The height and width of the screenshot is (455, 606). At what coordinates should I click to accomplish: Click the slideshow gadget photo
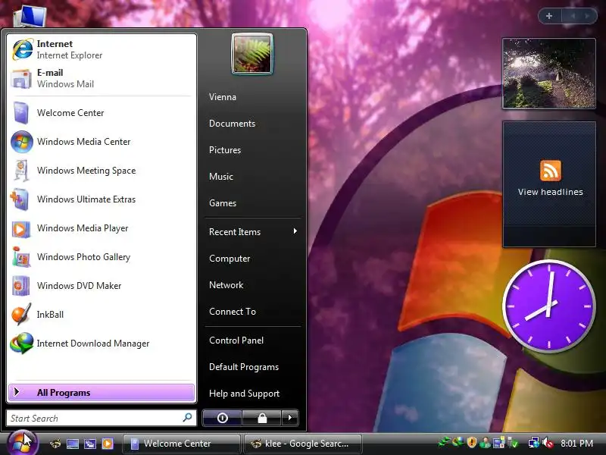[548, 73]
